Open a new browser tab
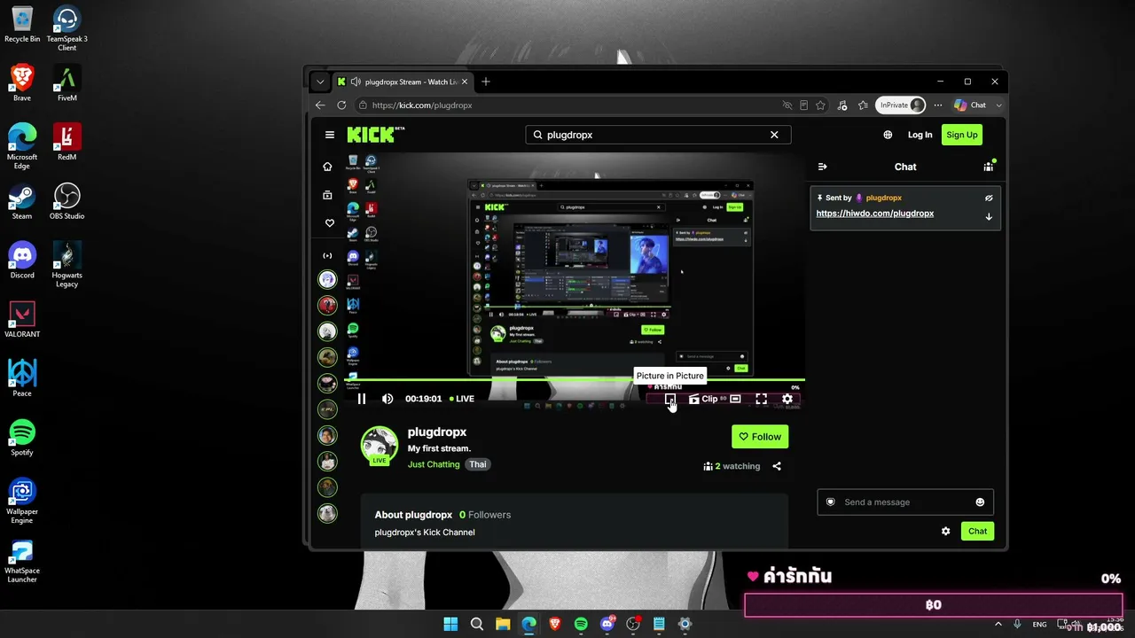The width and height of the screenshot is (1135, 638). tap(485, 82)
